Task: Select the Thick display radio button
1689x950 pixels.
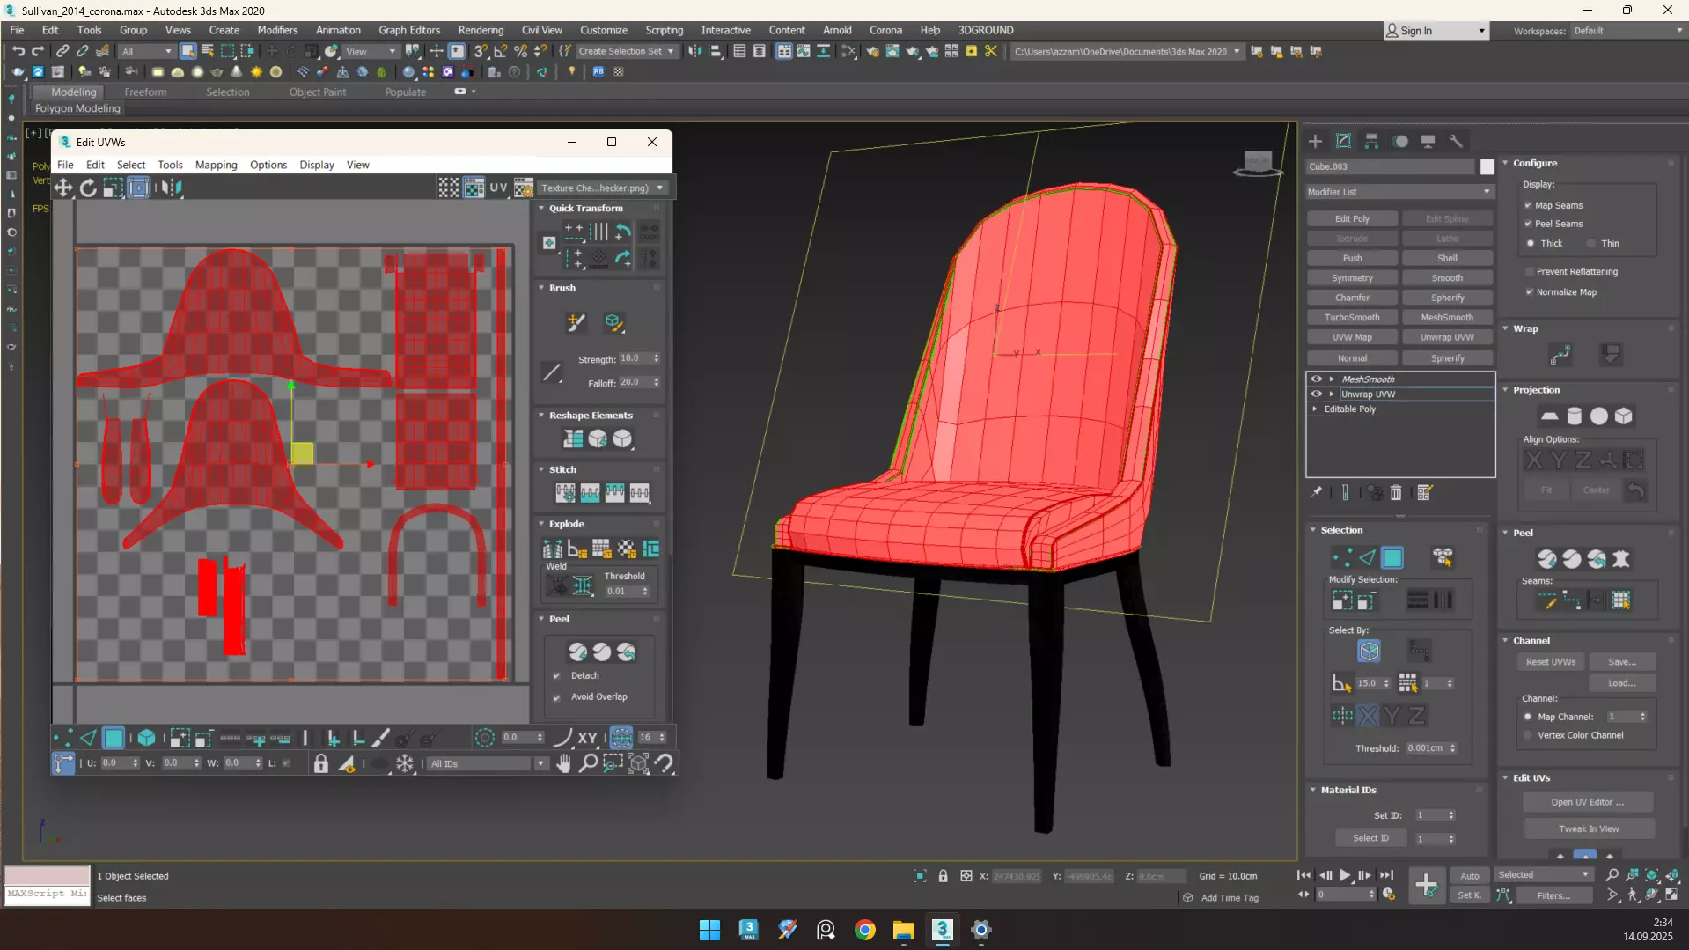Action: pyautogui.click(x=1531, y=243)
